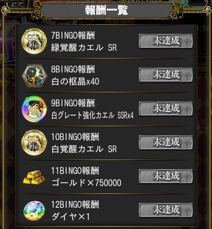Select 白の枢晶x40 reward text
This screenshot has height=229, width=212.
pyautogui.click(x=75, y=81)
